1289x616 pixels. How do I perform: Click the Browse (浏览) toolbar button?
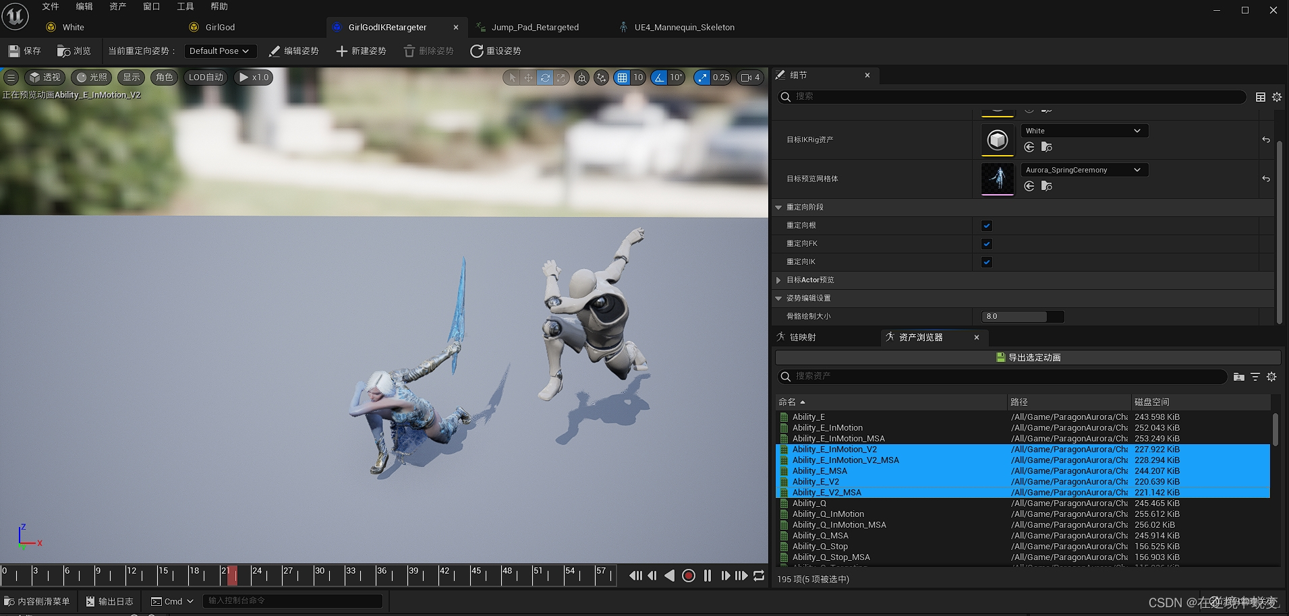pos(74,51)
